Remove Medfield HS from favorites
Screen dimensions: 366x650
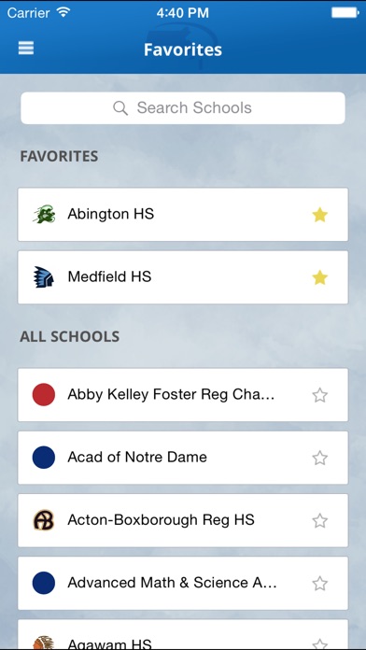319,277
